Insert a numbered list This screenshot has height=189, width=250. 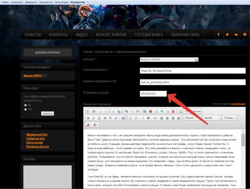point(130,118)
